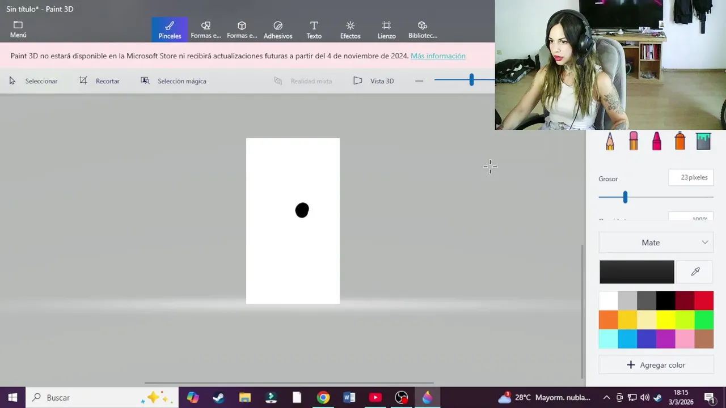Pick the purple color swatch
This screenshot has width=726, height=408.
tap(666, 339)
